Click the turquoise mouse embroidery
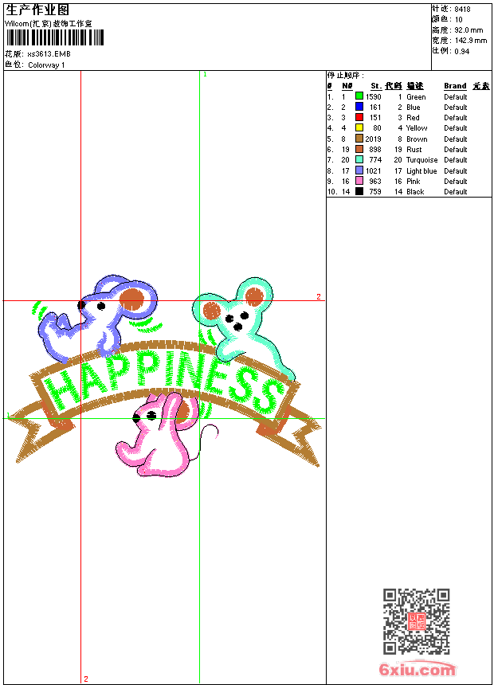Screen dimensions: 494x685 (x=239, y=319)
